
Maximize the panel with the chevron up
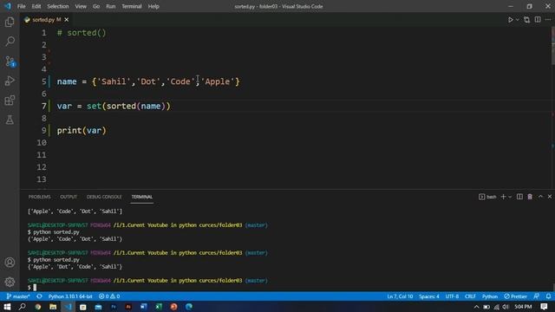tap(540, 197)
